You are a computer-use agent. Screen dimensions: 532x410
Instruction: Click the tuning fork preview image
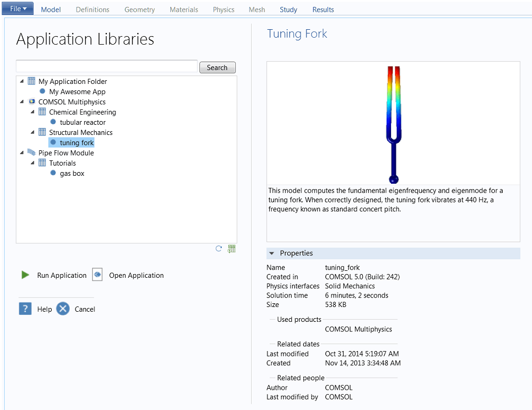(x=394, y=124)
